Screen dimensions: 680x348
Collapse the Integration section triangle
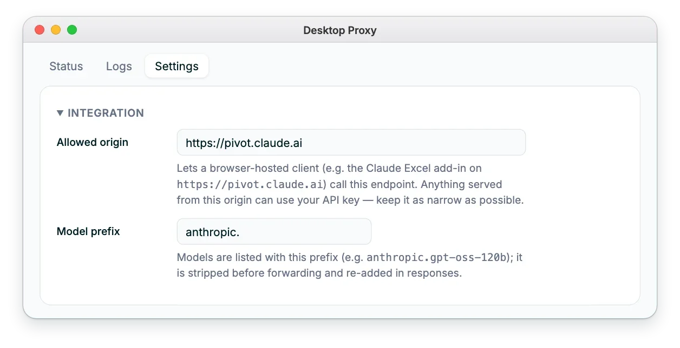tap(60, 113)
